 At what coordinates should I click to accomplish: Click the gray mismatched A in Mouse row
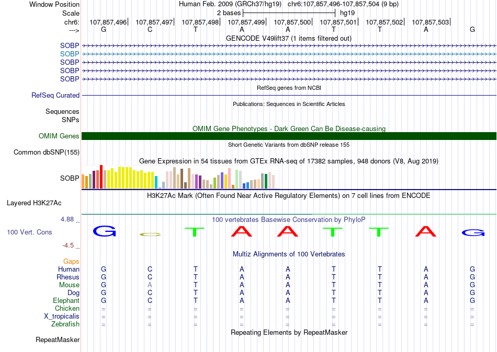click(150, 285)
